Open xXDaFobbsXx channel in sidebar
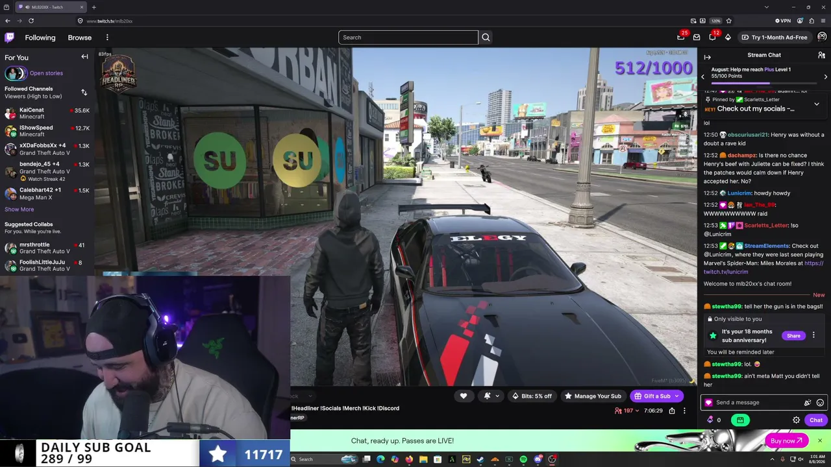This screenshot has width=831, height=467. (x=47, y=149)
